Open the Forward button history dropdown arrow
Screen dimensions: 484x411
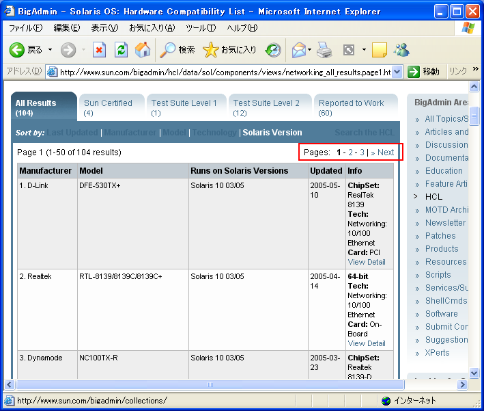click(x=84, y=50)
